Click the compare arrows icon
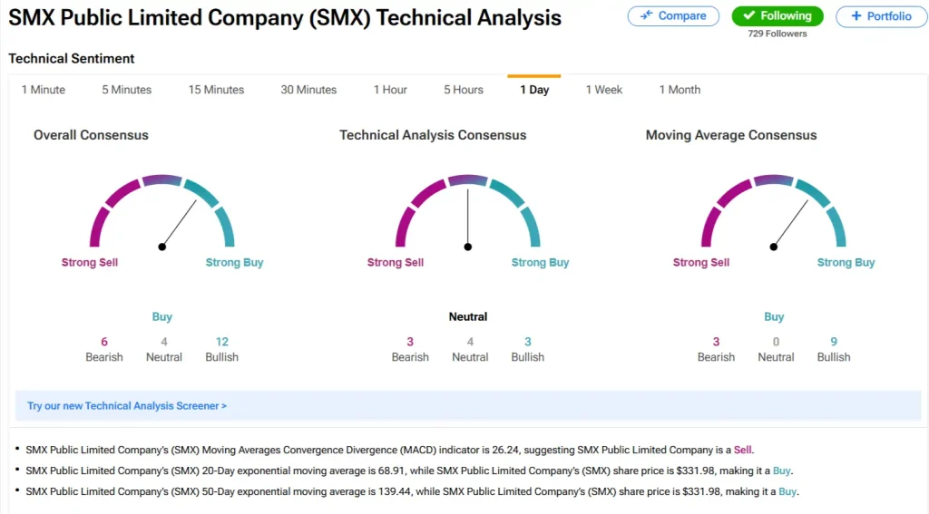The image size is (929, 514). 646,15
